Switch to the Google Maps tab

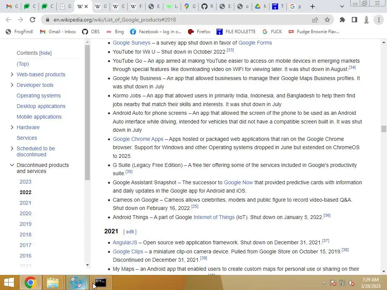click(x=190, y=6)
